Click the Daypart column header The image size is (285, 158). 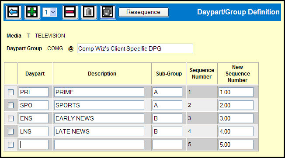point(35,74)
